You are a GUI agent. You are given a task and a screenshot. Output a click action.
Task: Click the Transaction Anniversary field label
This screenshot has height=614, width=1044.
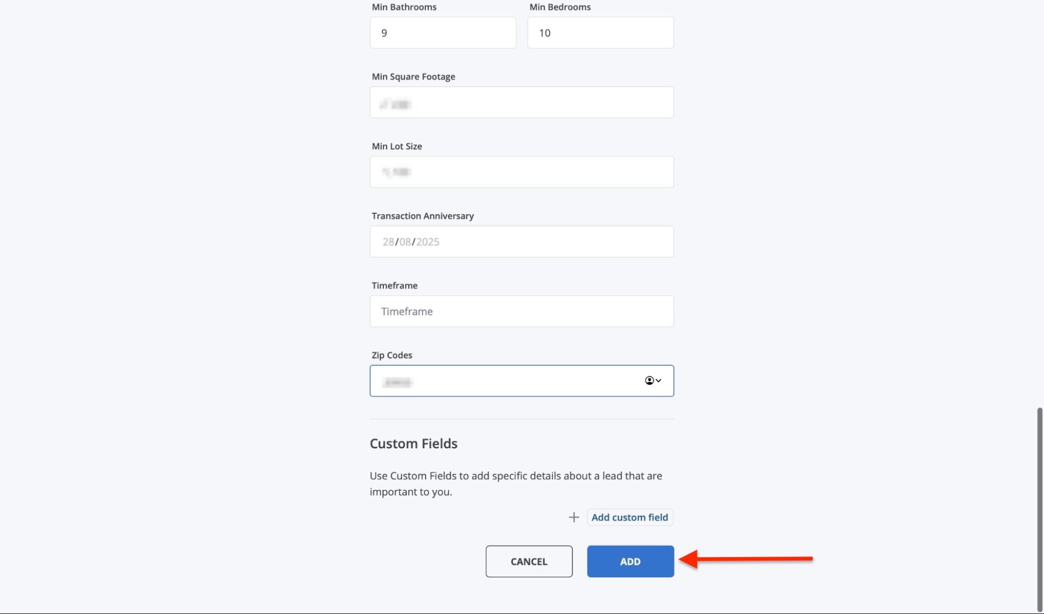coord(423,216)
